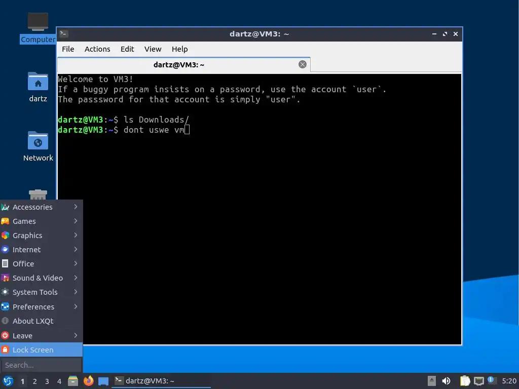Click the Internet category icon
Image resolution: width=519 pixels, height=389 pixels.
pos(5,250)
